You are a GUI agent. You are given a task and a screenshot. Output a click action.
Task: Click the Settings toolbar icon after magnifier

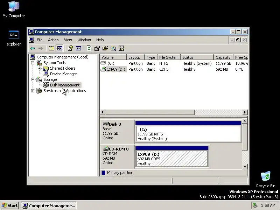tap(121, 48)
